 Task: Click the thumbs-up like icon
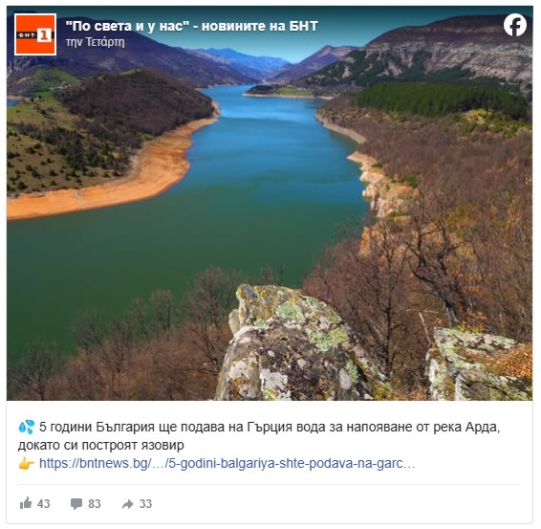coord(26,503)
